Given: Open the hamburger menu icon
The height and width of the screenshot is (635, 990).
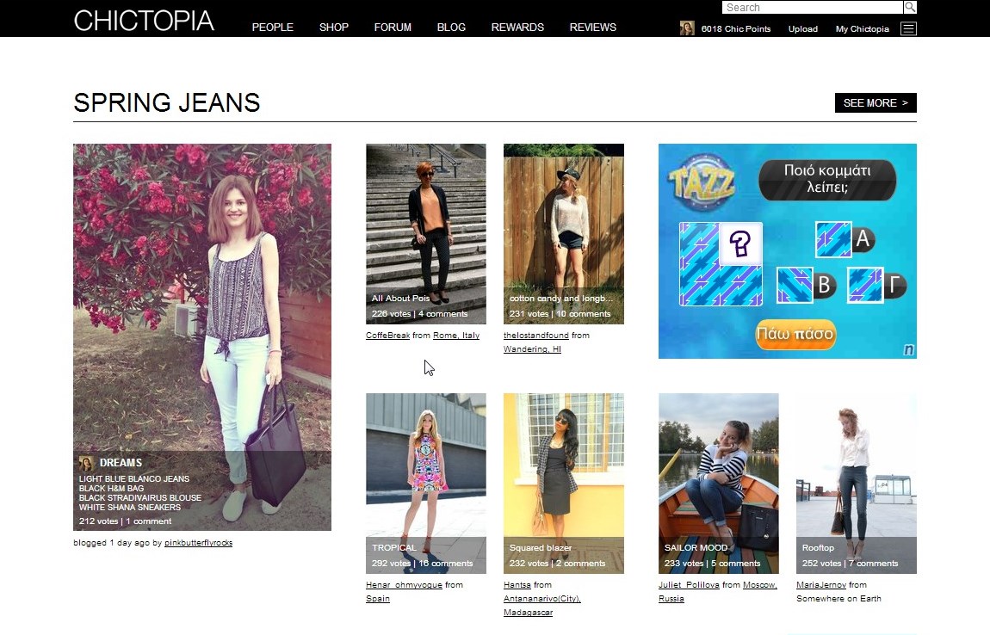Looking at the screenshot, I should click(908, 28).
